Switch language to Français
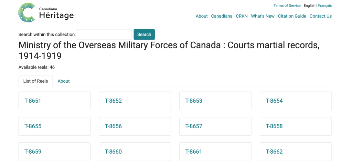The image size is (352, 165). point(325,6)
